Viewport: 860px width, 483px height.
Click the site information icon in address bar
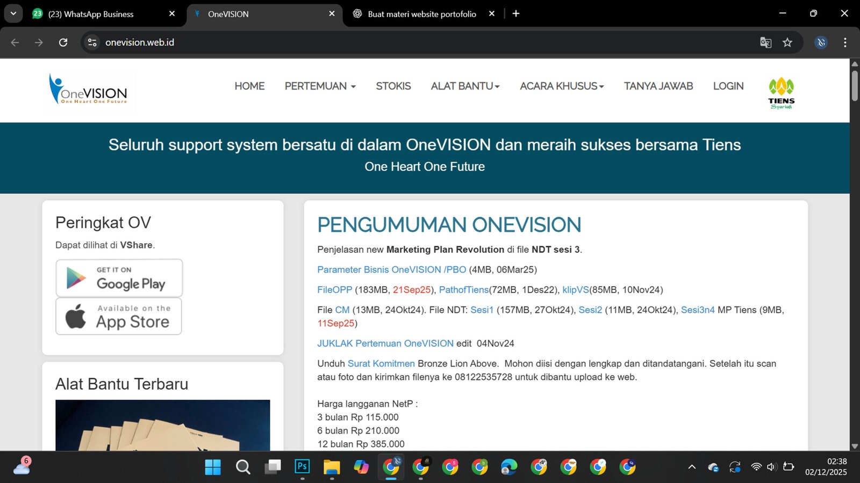point(92,42)
